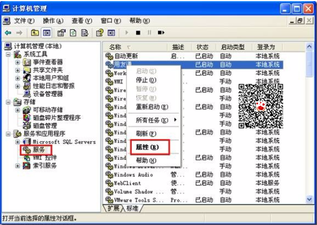Collapse the 存储 tree node
The height and width of the screenshot is (225, 317).
coord(8,102)
